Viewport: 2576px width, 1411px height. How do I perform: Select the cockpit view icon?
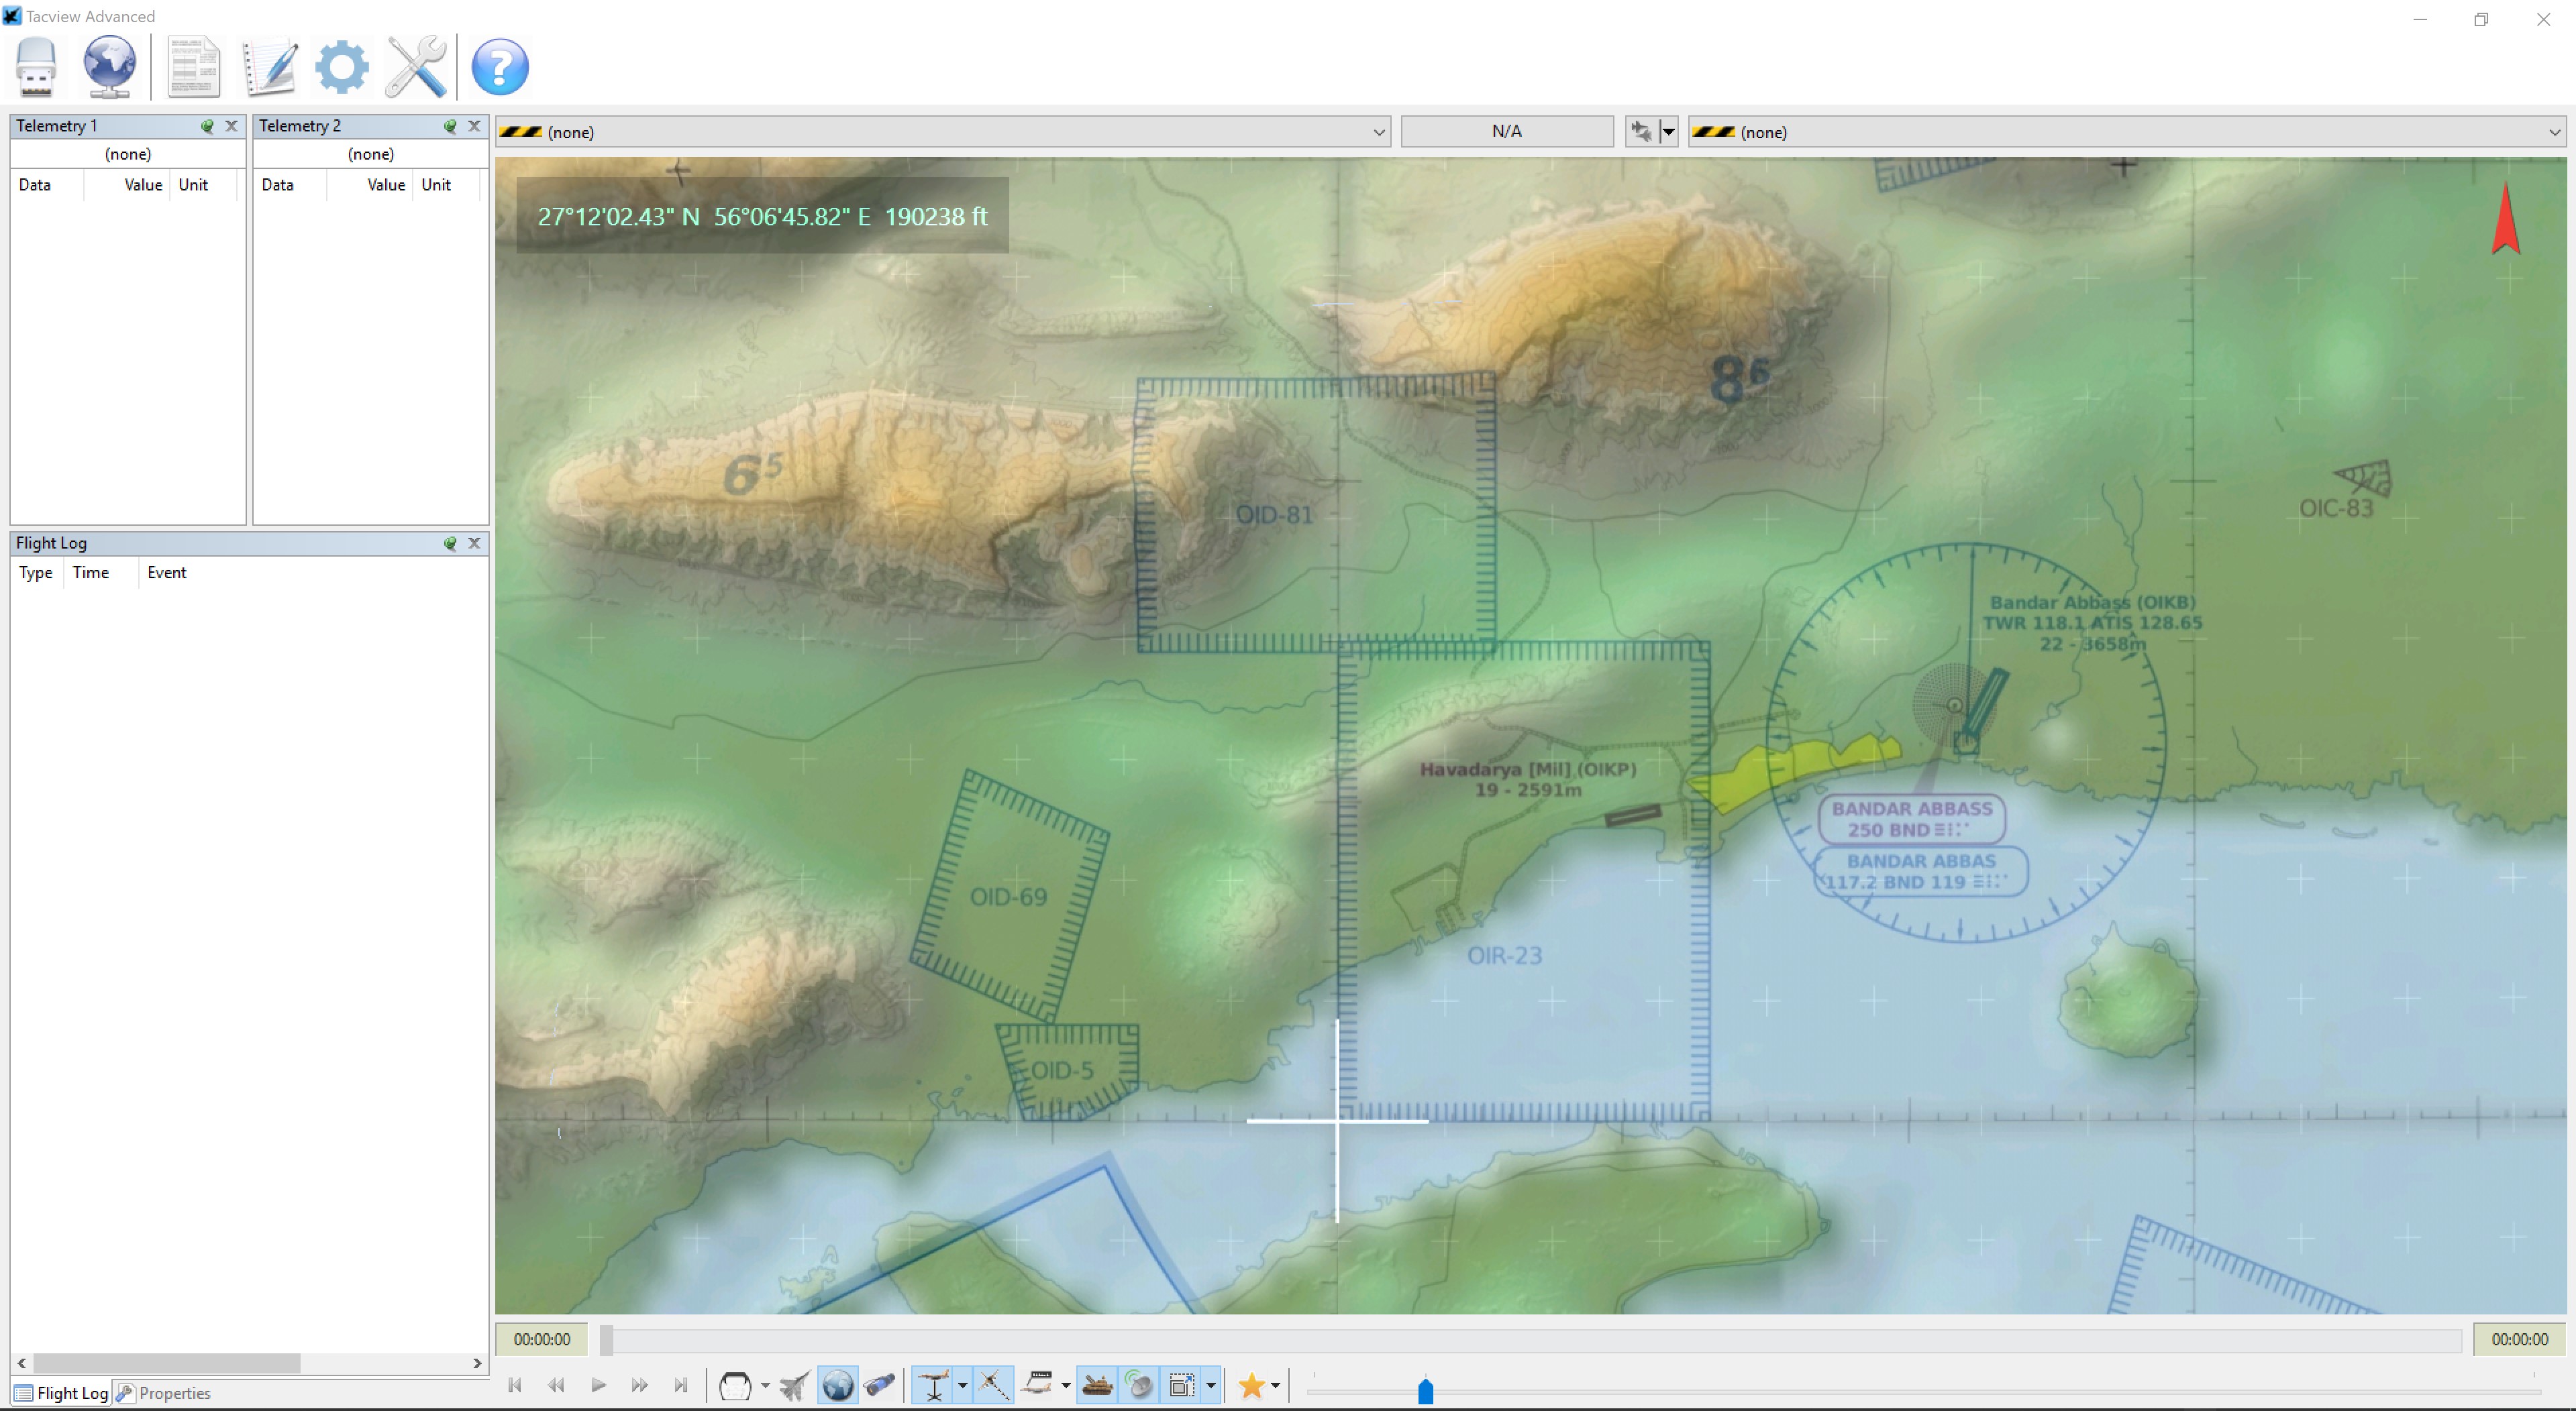[x=735, y=1385]
